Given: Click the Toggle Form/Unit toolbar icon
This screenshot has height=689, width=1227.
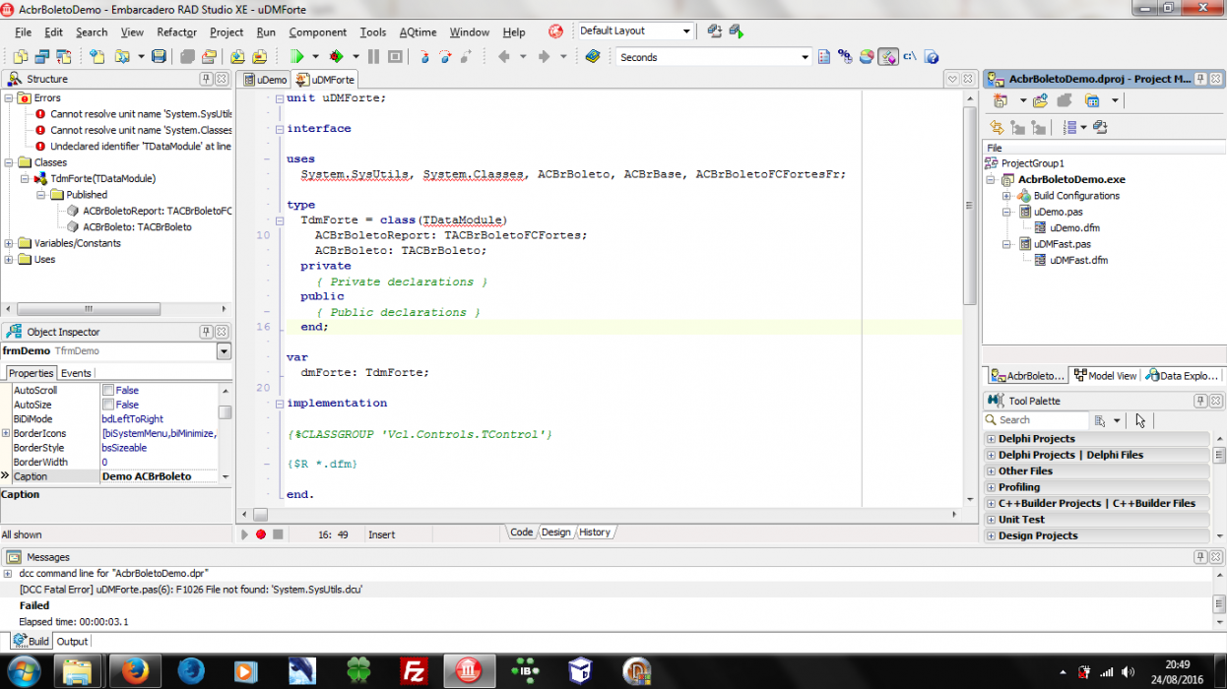Looking at the screenshot, I should click(x=63, y=57).
